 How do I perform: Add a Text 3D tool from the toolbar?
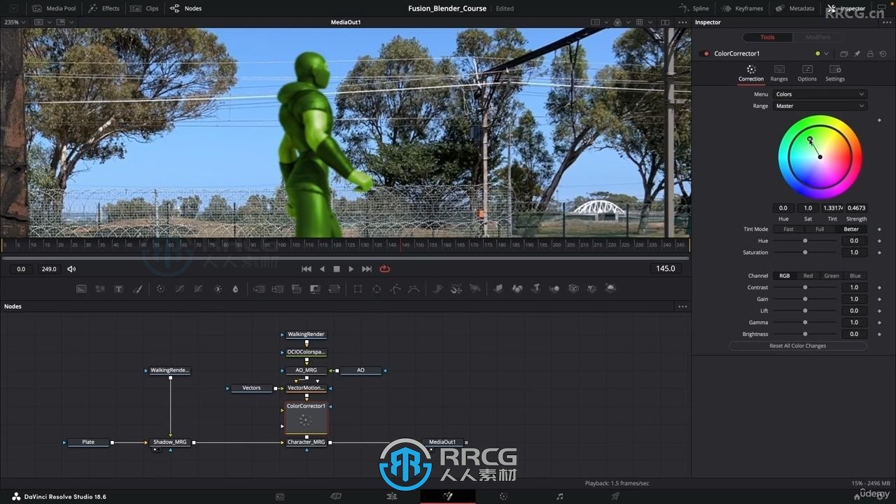(x=536, y=288)
